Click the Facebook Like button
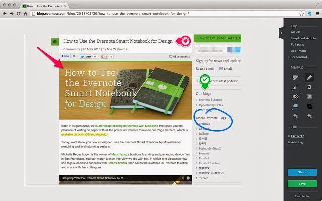The height and width of the screenshot is (201, 322). point(66,56)
